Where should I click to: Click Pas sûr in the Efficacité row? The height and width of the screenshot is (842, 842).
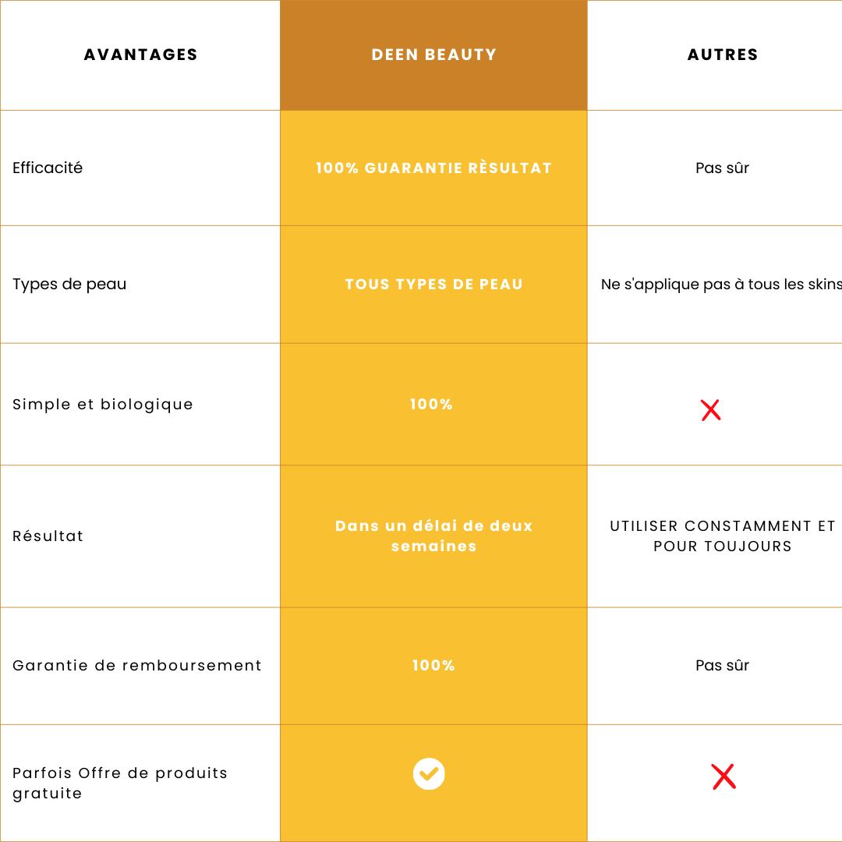[723, 168]
